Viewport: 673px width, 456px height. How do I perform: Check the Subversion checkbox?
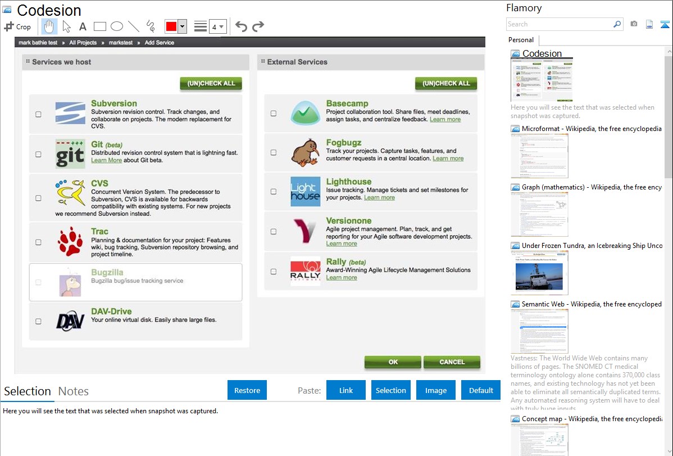[x=38, y=114]
